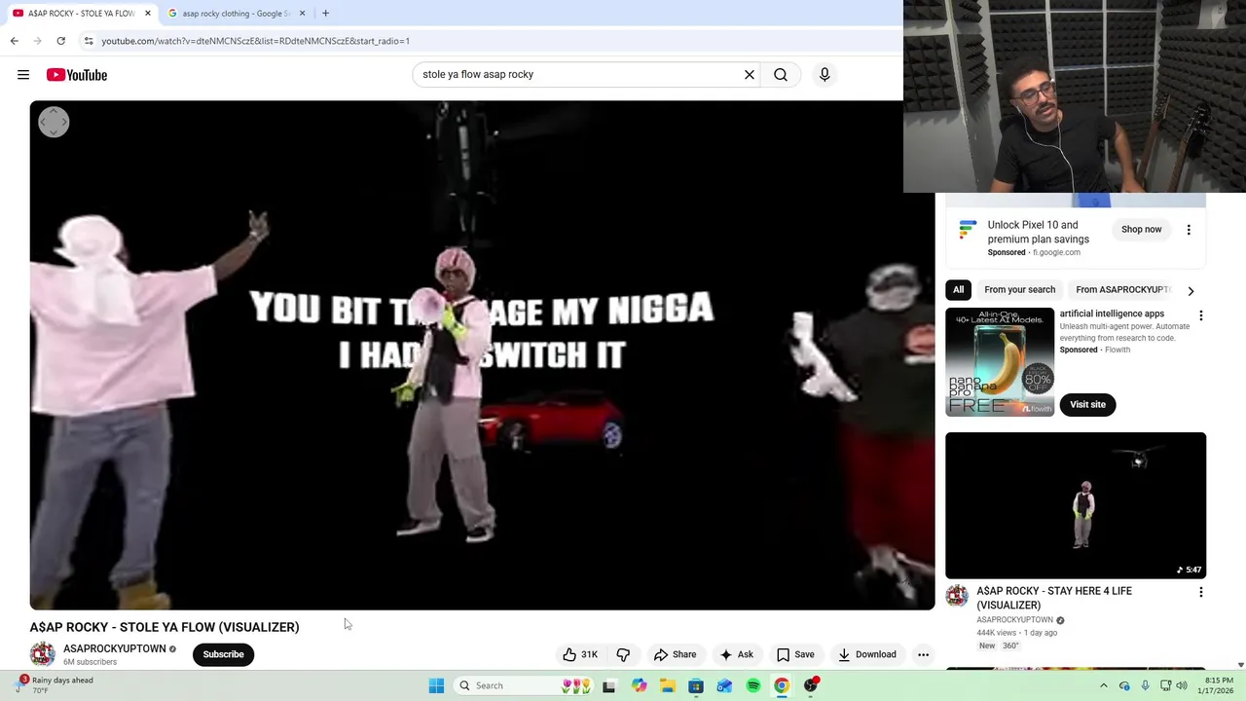Open the Ask AI button
Screen dimensions: 1246x701
[736, 654]
